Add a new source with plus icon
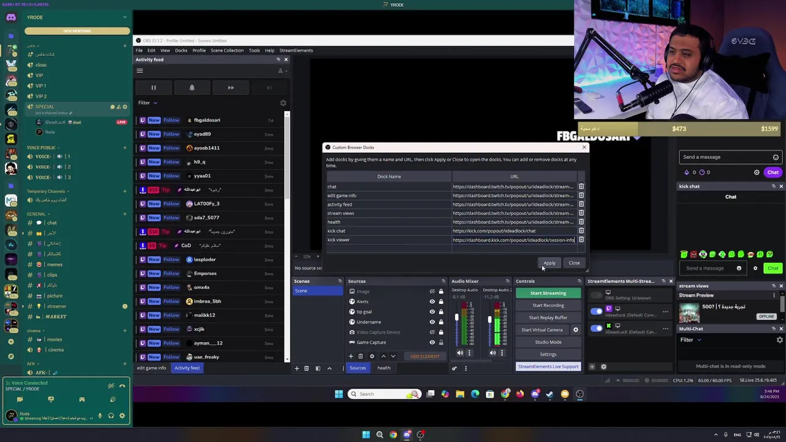 351,356
